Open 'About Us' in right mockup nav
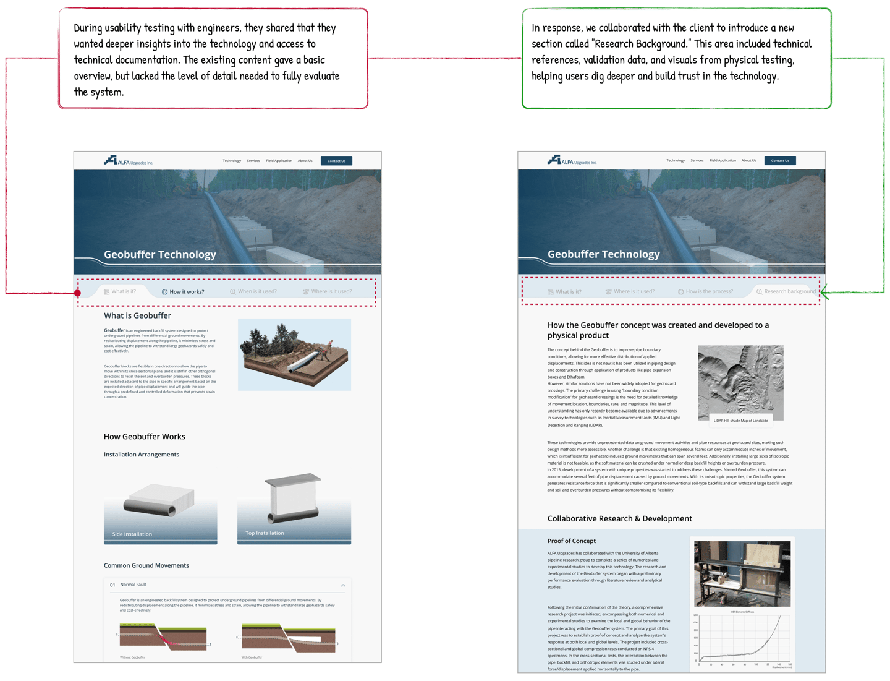 pos(749,161)
